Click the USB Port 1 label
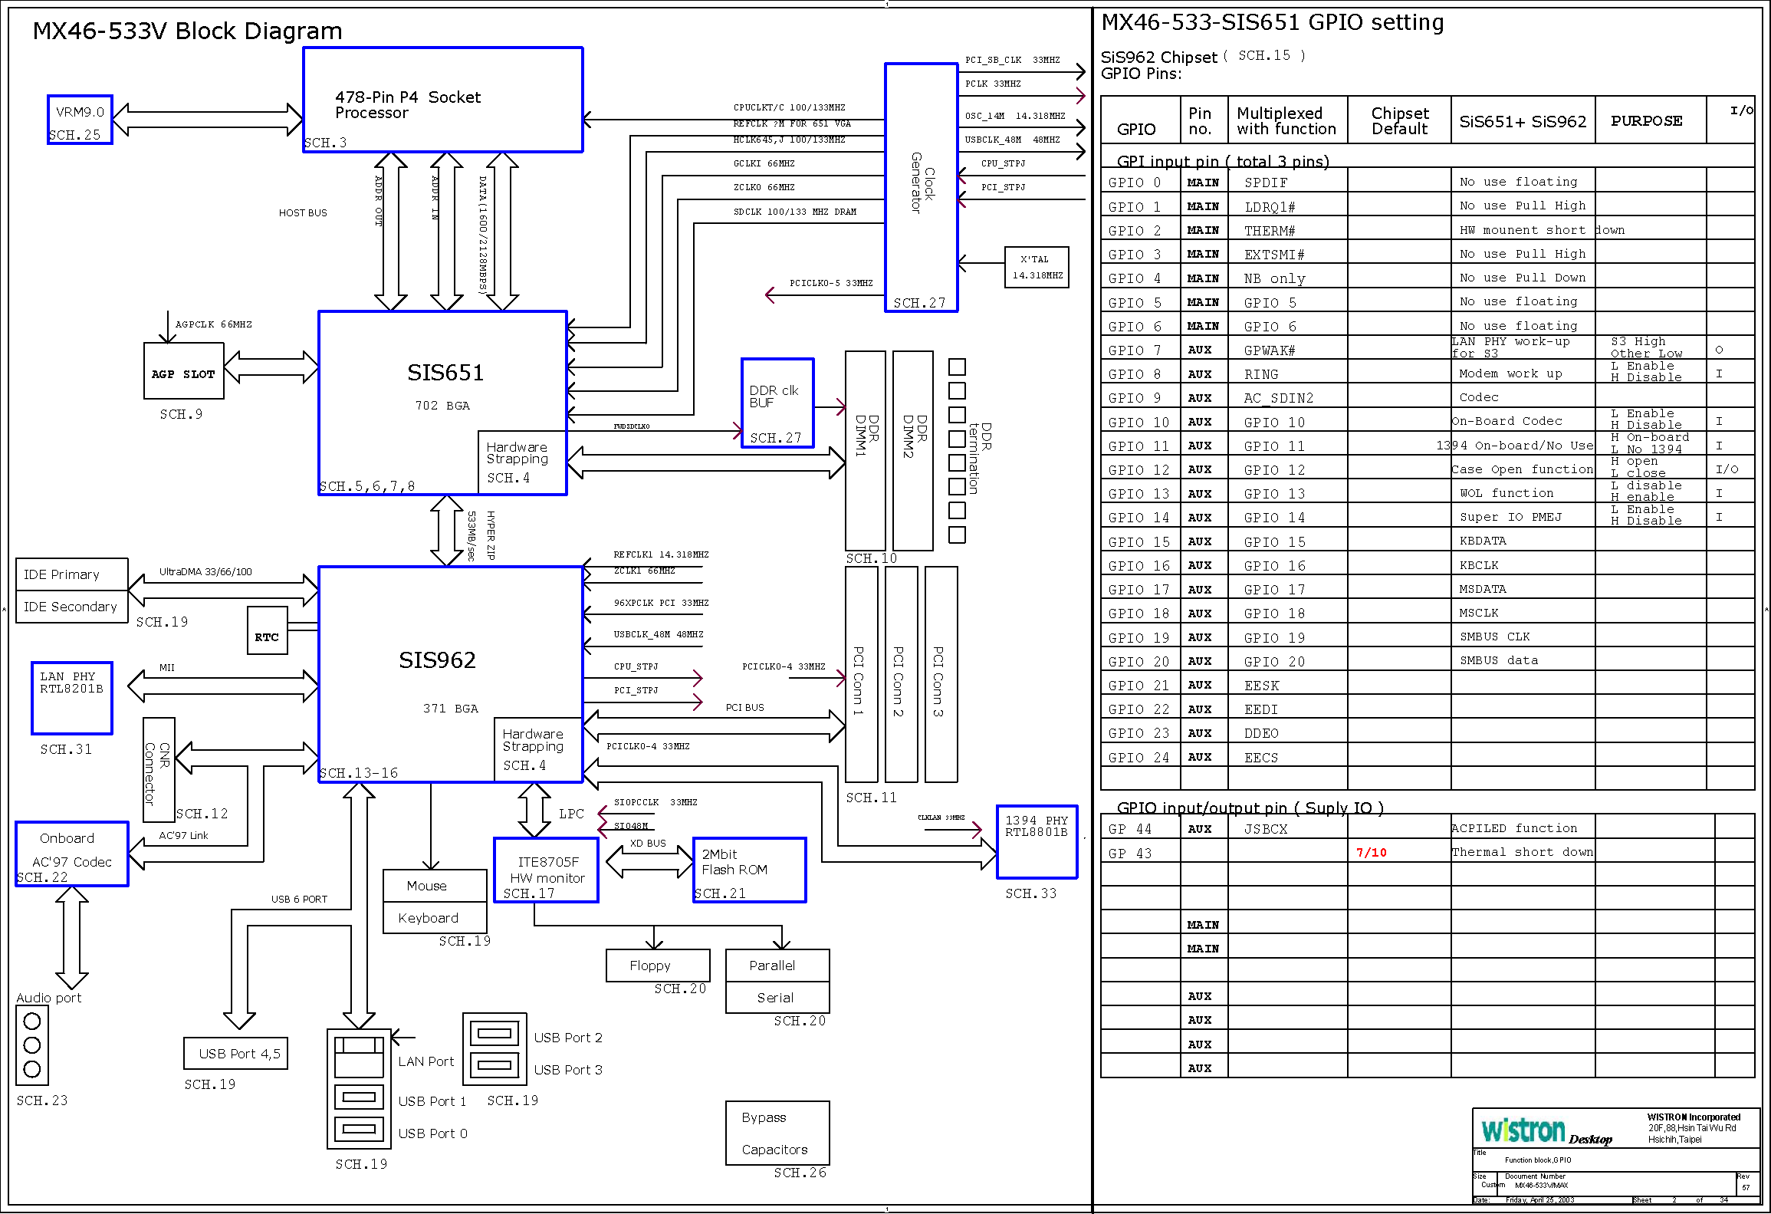Image resolution: width=1771 pixels, height=1214 pixels. tap(432, 1101)
